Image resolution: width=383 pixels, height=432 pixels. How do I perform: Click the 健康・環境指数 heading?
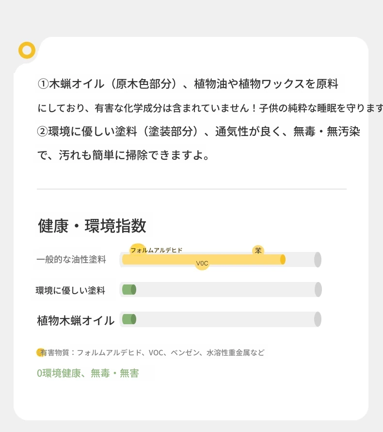(92, 226)
